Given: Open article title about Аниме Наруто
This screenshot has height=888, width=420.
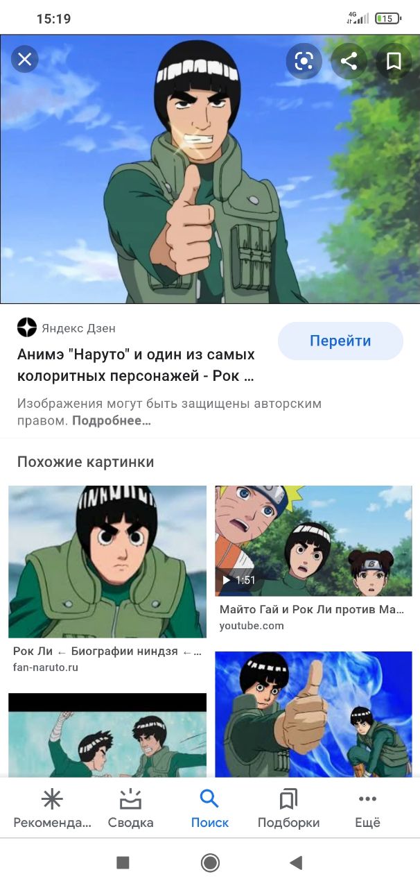Looking at the screenshot, I should click(136, 366).
